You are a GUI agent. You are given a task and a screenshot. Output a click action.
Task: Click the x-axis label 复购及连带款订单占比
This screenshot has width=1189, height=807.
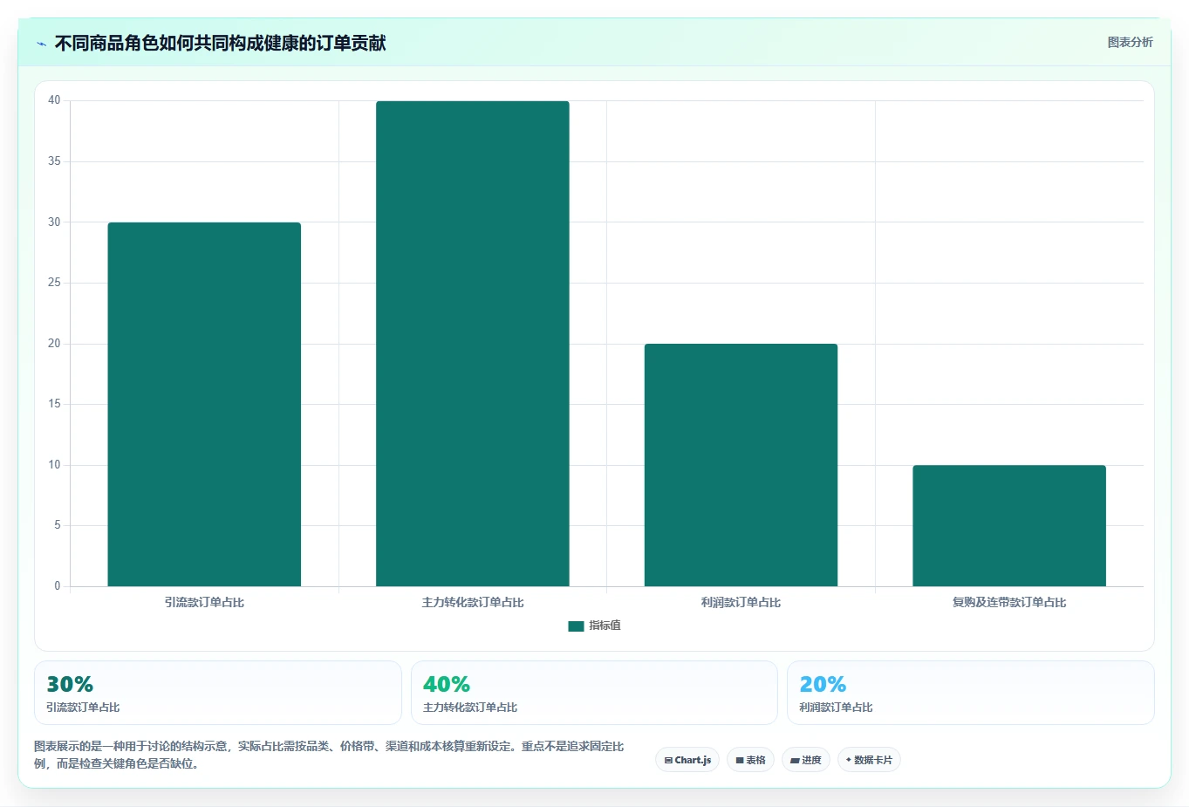1009,603
